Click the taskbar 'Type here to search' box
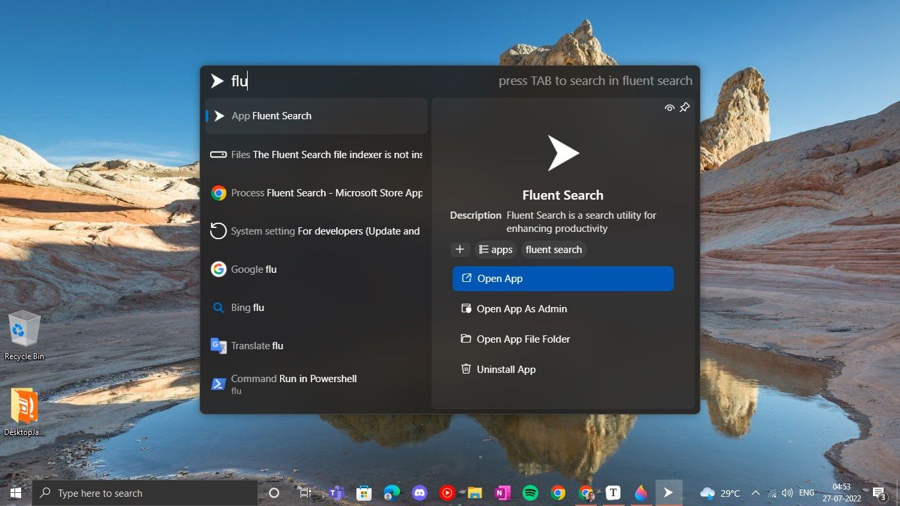Image resolution: width=900 pixels, height=506 pixels. pos(145,493)
